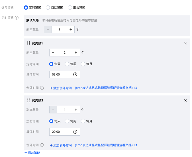This screenshot has height=157, width=192.
Task: Decrease 优先级1 replica count
Action: pos(53,52)
